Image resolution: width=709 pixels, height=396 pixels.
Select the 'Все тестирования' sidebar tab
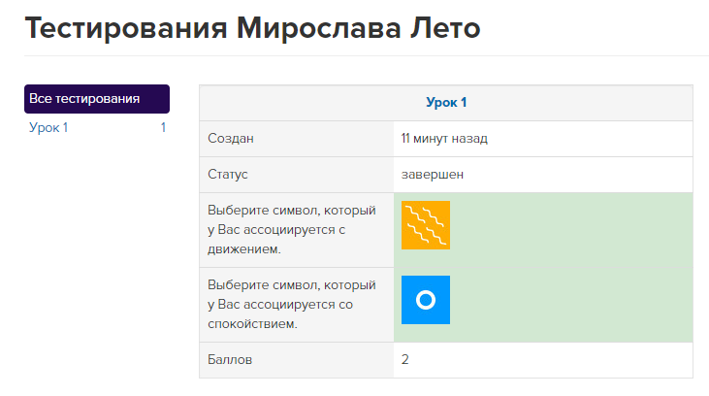tap(97, 99)
